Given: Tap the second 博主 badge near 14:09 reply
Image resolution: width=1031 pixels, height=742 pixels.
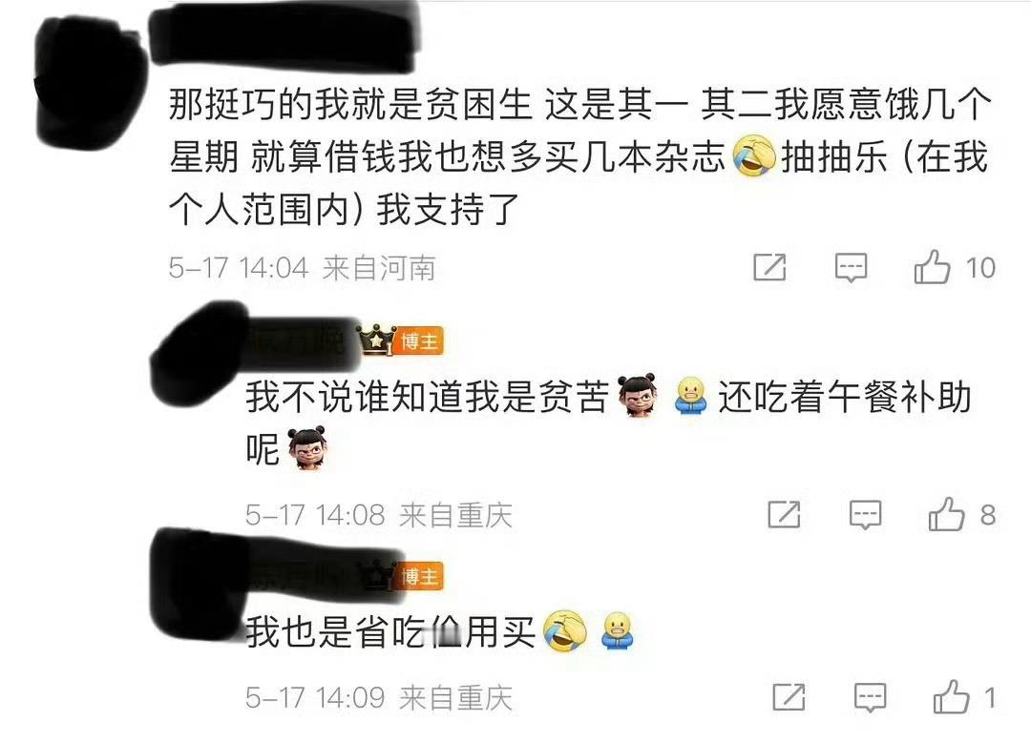Looking at the screenshot, I should pos(419,576).
